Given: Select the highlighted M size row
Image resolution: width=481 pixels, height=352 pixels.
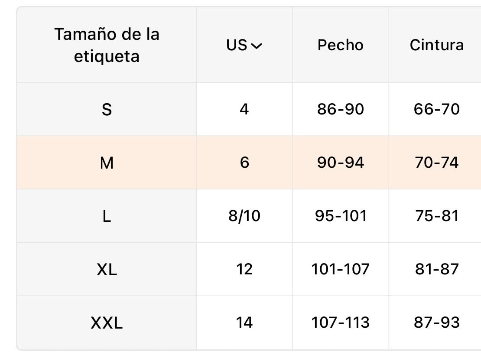Looking at the screenshot, I should (249, 162).
